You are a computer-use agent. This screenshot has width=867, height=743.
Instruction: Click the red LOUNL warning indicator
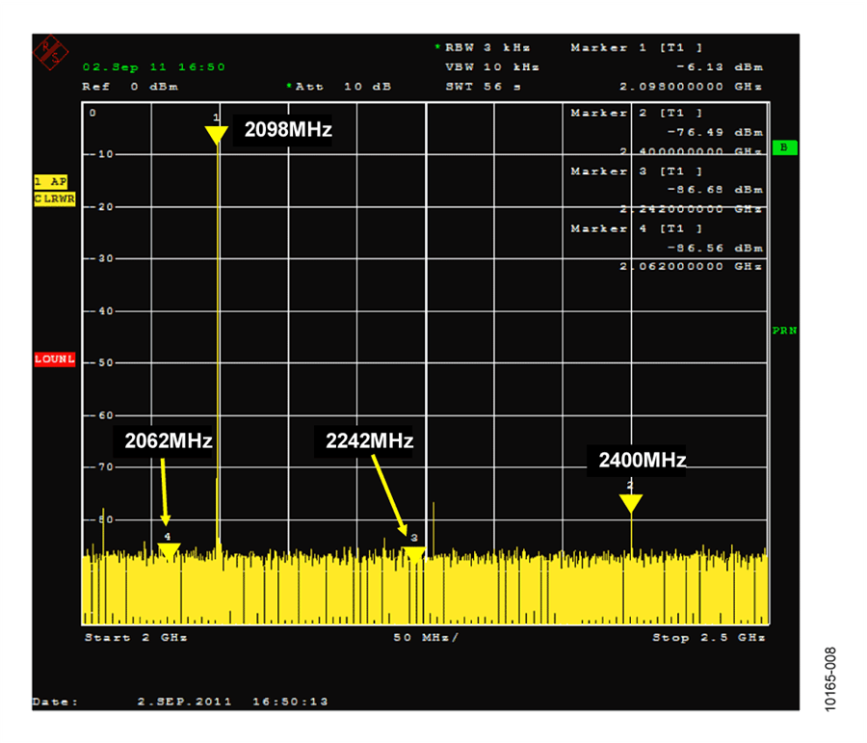[54, 359]
